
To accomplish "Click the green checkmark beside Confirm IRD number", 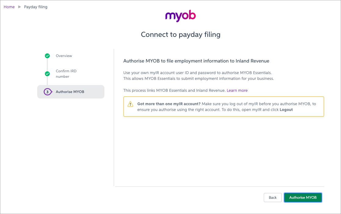I will tap(47, 74).
